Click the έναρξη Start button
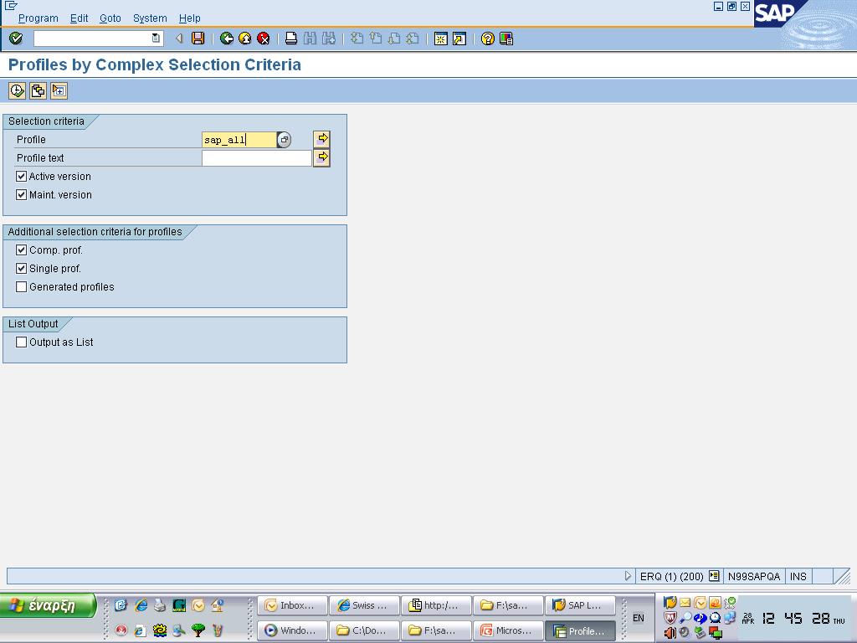This screenshot has width=857, height=643. click(x=48, y=605)
